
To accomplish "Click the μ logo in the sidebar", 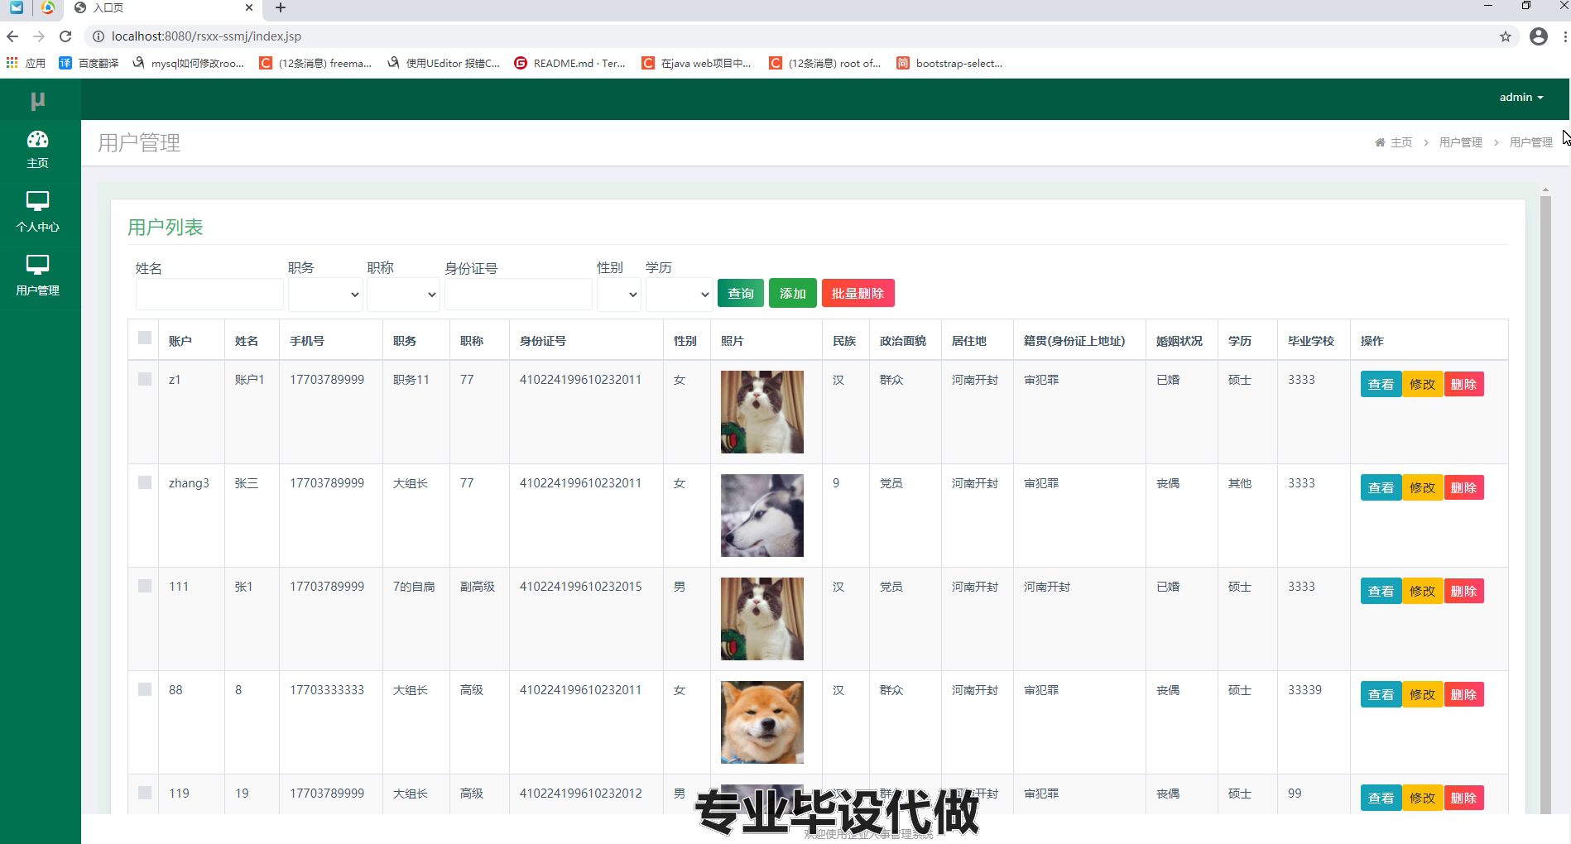I will pos(38,101).
